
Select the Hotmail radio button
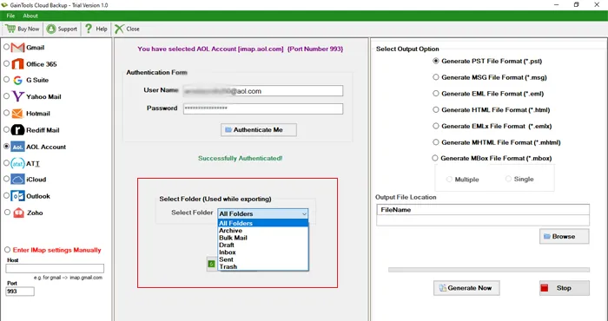click(x=7, y=113)
